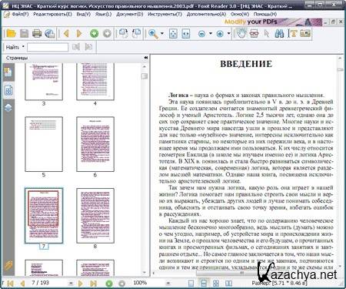Open a file with the folder icon
This screenshot has height=289, width=346.
[x=11, y=33]
